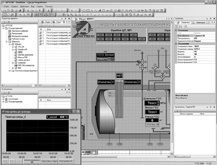The image size is (217, 165).
Task: Toggle auto-hide pin of project editor panel
Action: coord(65,18)
